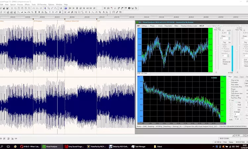Open the Lexicon Alpha In/Out device dropdown
248x149 pixels.
click(x=214, y=26)
